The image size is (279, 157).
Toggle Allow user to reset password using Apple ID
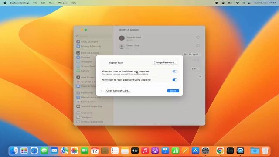click(x=175, y=80)
